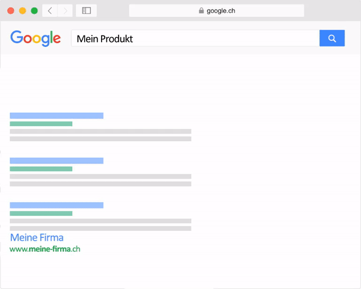Image resolution: width=361 pixels, height=289 pixels.
Task: Click the padlock icon in address bar
Action: coord(201,10)
